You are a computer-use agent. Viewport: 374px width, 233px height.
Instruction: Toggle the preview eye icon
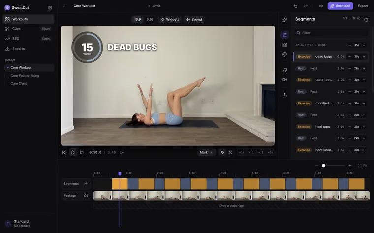[x=321, y=6]
